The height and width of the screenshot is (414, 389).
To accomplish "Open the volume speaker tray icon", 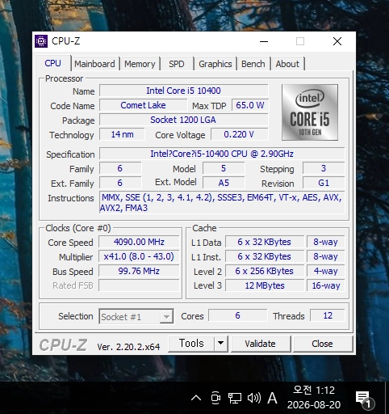I will click(254, 398).
